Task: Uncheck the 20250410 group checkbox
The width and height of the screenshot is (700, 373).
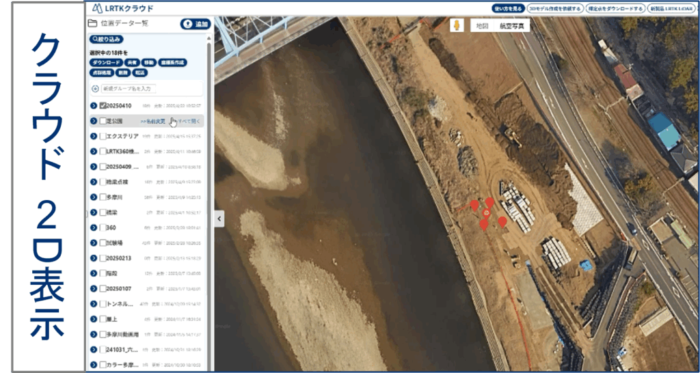Action: tap(103, 106)
